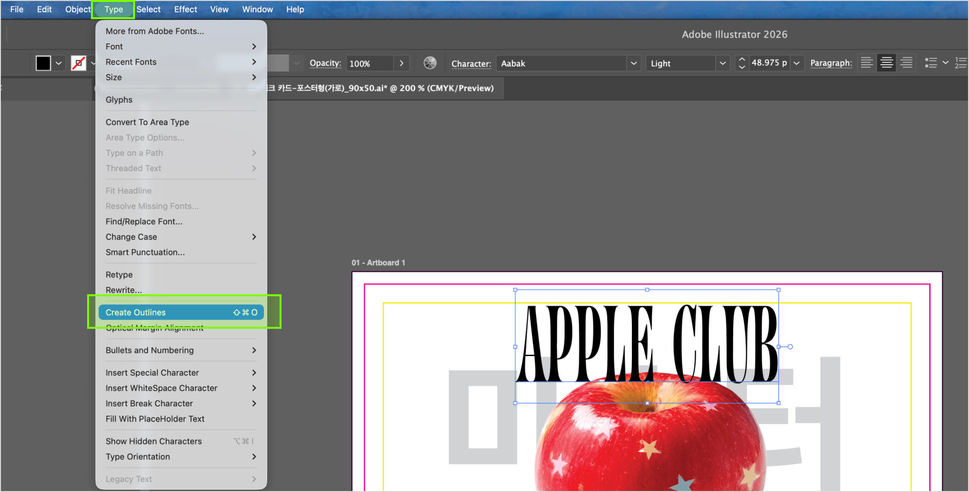Choose More from Adobe Fonts

(181, 31)
